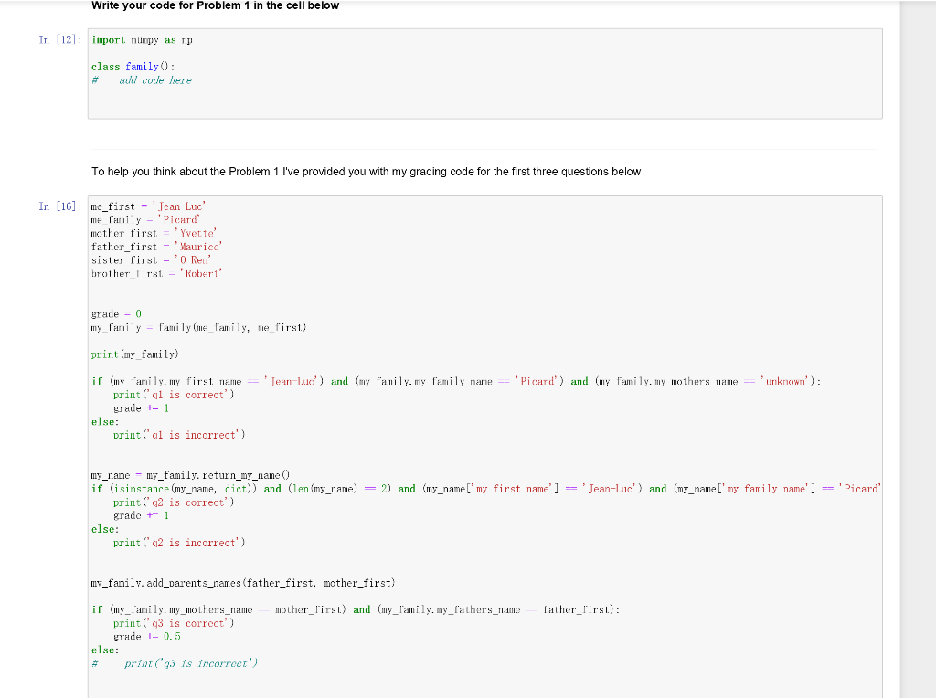Click the me_first = 'Jean-Luc' line

pos(148,206)
